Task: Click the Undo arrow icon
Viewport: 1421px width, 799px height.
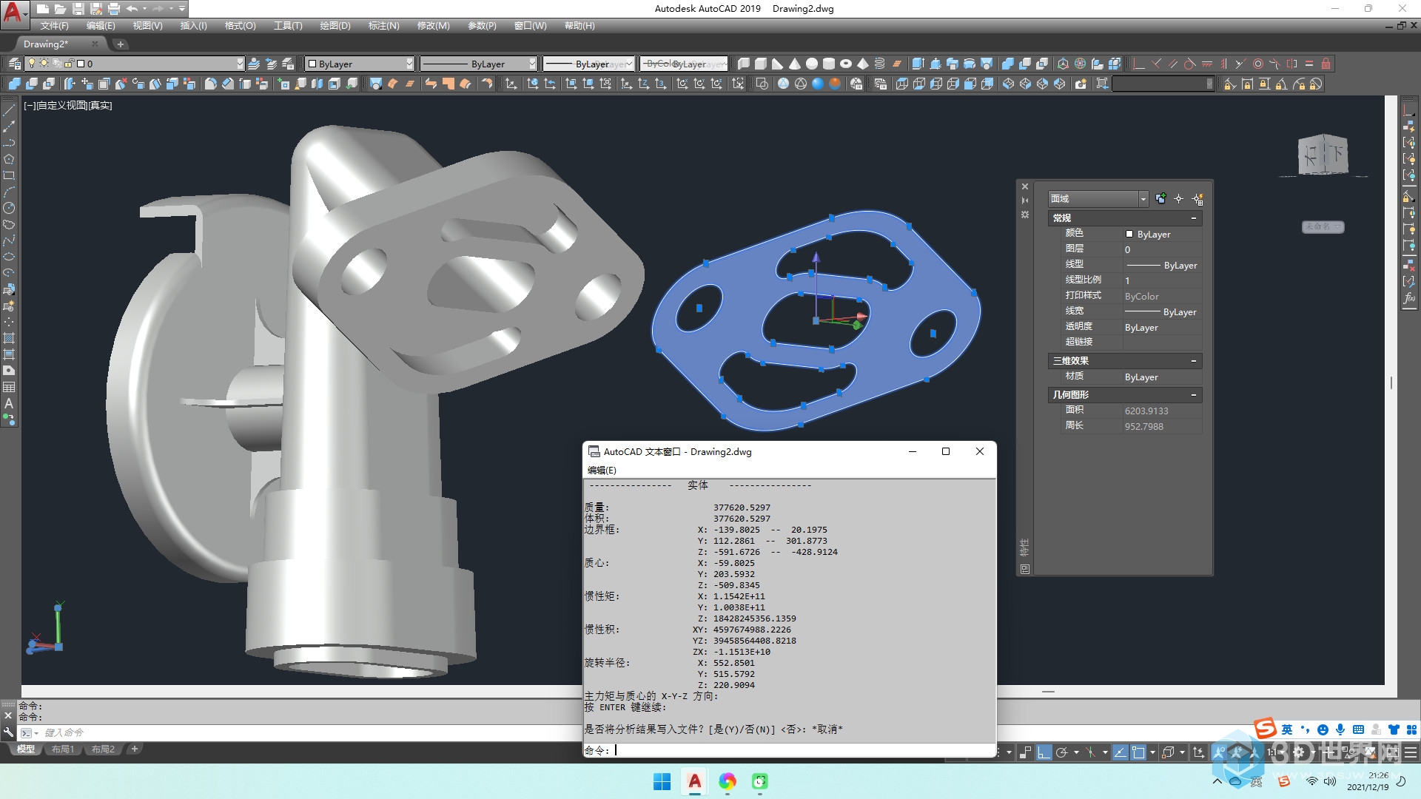Action: coord(132,9)
